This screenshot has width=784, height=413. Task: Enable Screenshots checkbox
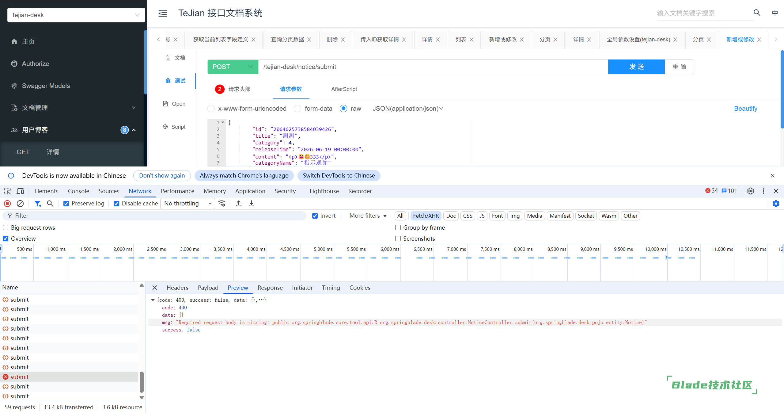pos(398,239)
